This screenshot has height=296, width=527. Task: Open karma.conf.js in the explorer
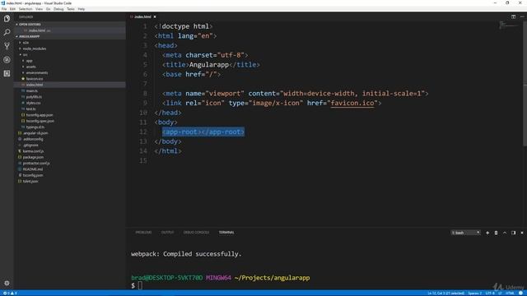[33, 151]
